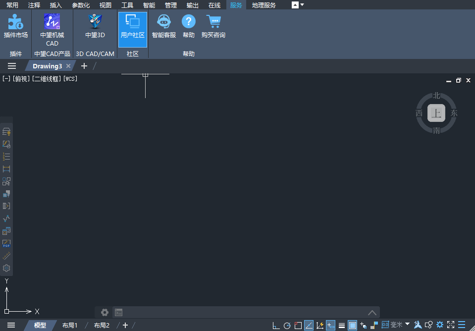Toggle dynamic UCS lightning icon

(x=319, y=326)
